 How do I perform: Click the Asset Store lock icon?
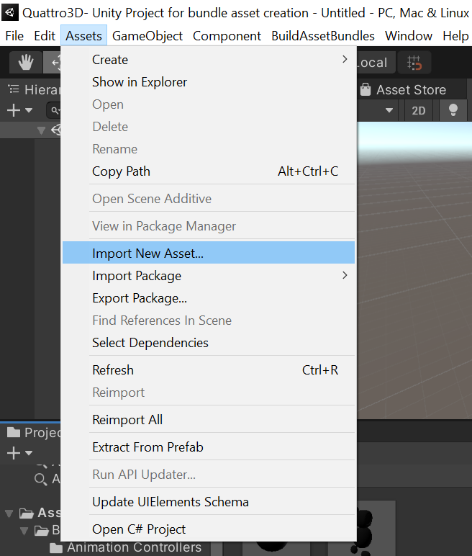(x=366, y=90)
